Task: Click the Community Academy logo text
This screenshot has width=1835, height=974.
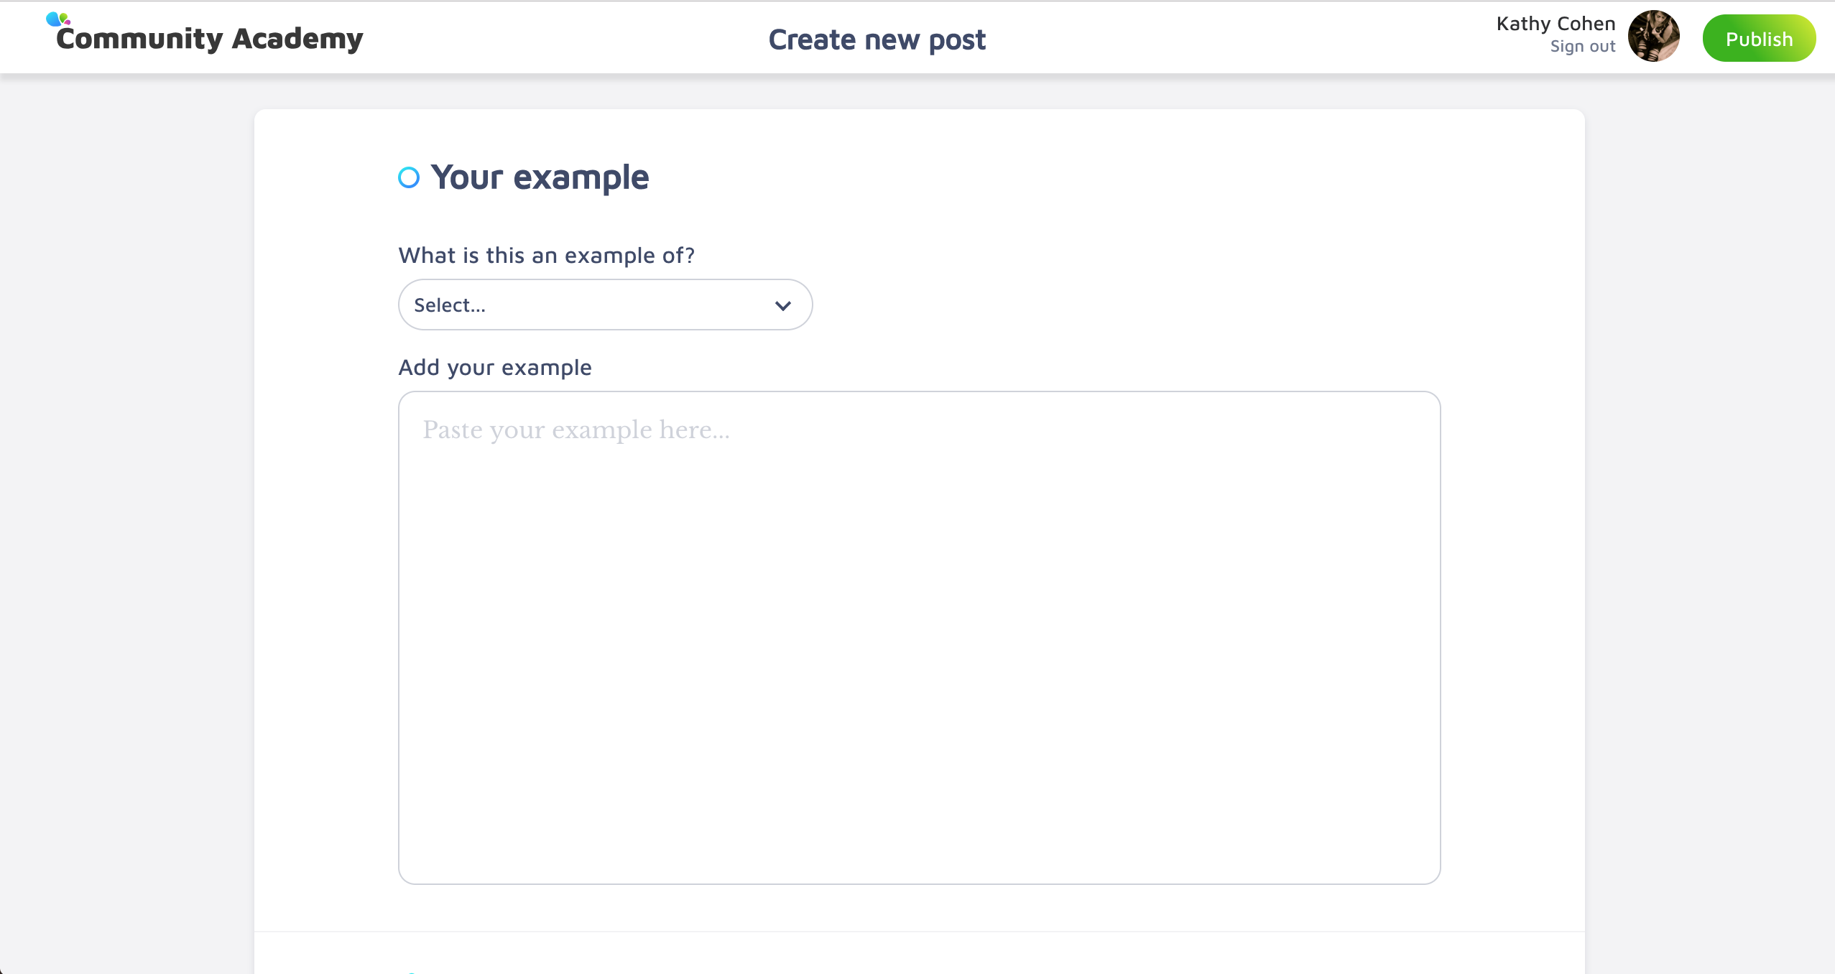Action: (210, 39)
